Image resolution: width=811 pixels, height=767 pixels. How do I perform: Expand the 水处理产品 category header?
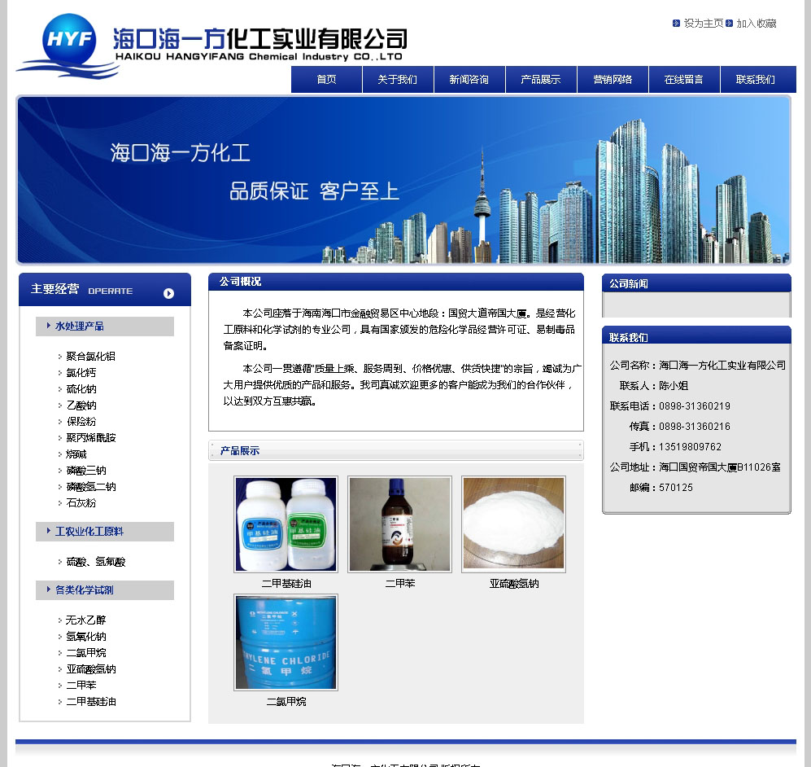tap(104, 326)
